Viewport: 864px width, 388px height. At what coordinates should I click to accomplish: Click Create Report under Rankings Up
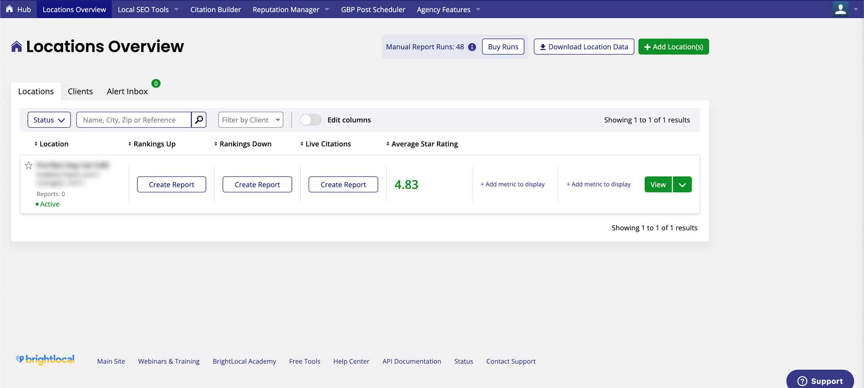[171, 185]
